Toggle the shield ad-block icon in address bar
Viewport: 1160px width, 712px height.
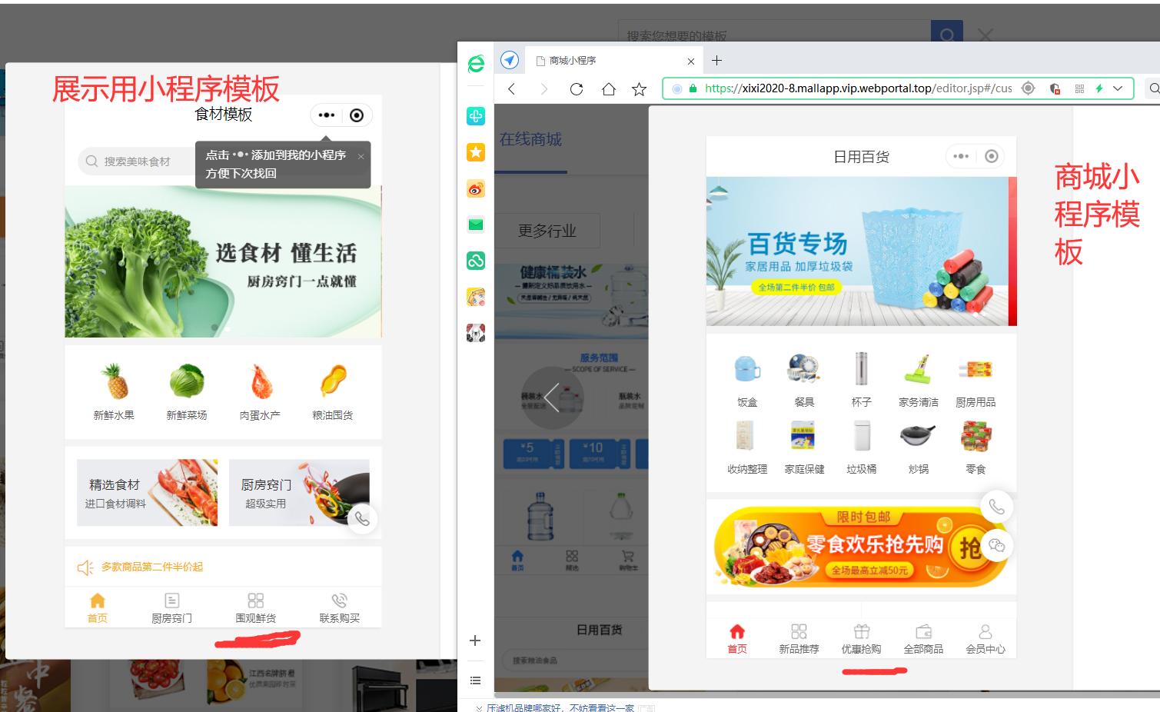tap(1055, 88)
